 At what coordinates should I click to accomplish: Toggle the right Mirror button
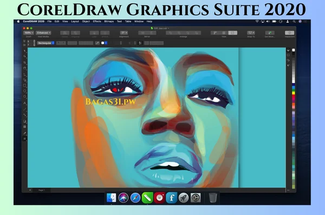[x=152, y=32]
